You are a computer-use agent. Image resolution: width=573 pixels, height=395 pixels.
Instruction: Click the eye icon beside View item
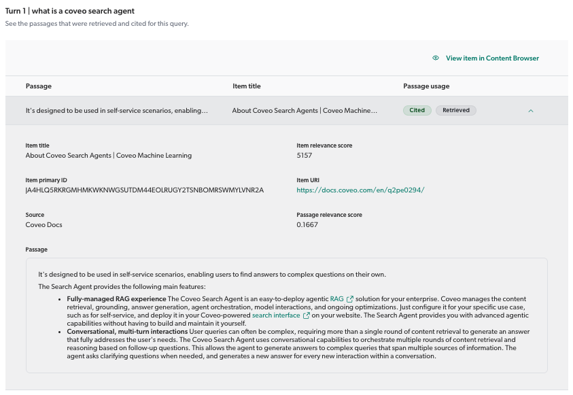pyautogui.click(x=436, y=58)
